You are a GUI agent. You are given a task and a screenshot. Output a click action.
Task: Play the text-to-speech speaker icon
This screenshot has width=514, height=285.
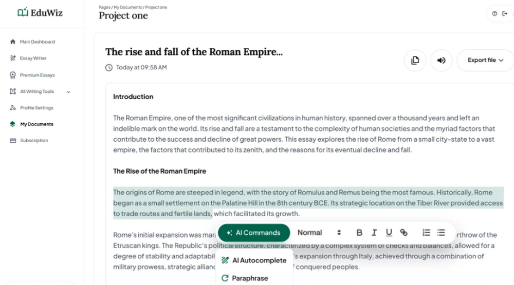(441, 61)
